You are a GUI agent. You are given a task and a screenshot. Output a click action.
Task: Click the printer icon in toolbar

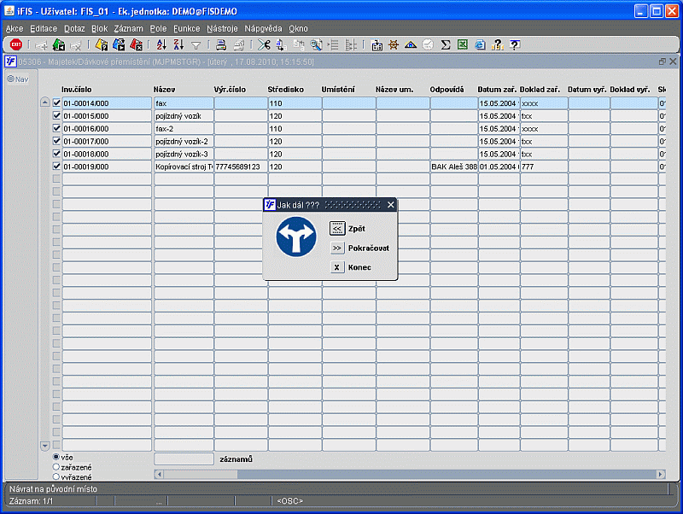click(x=221, y=44)
